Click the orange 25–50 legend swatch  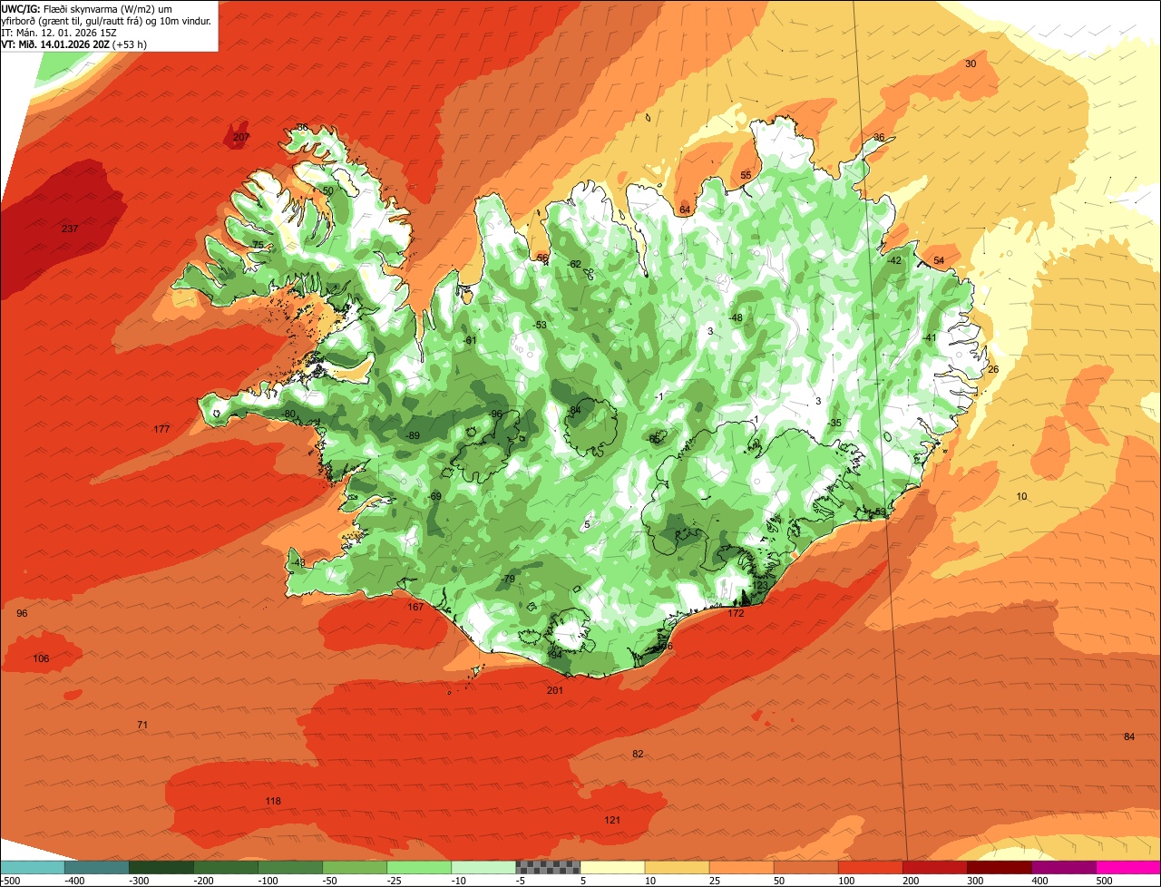[742, 867]
